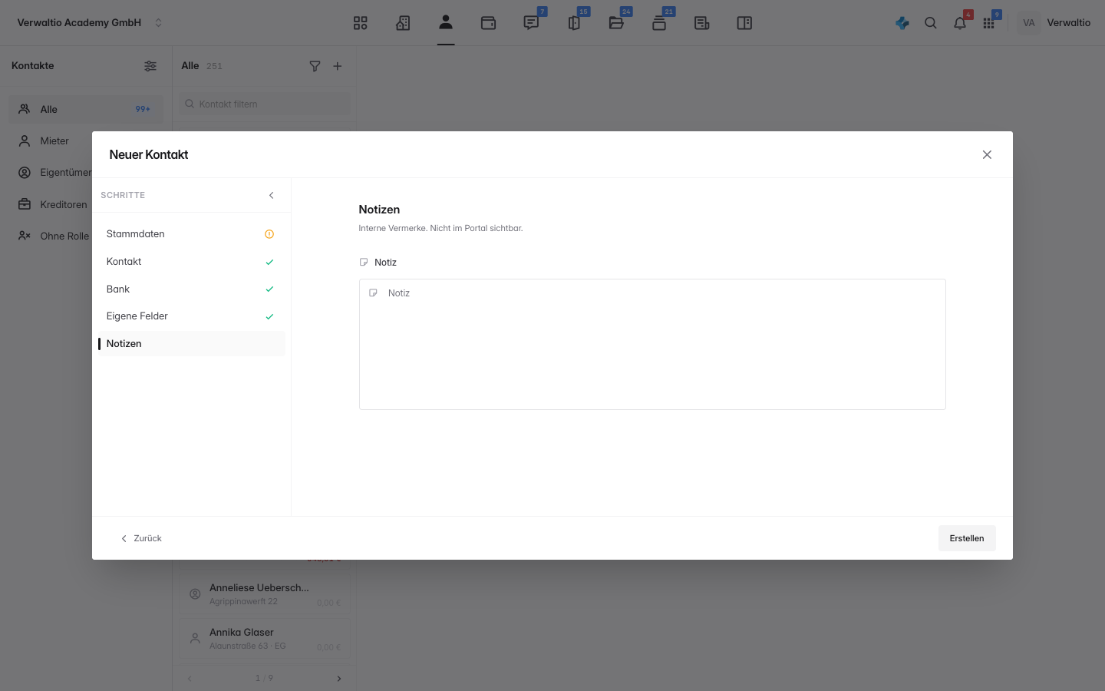Open global search magnifier icon

pyautogui.click(x=931, y=23)
